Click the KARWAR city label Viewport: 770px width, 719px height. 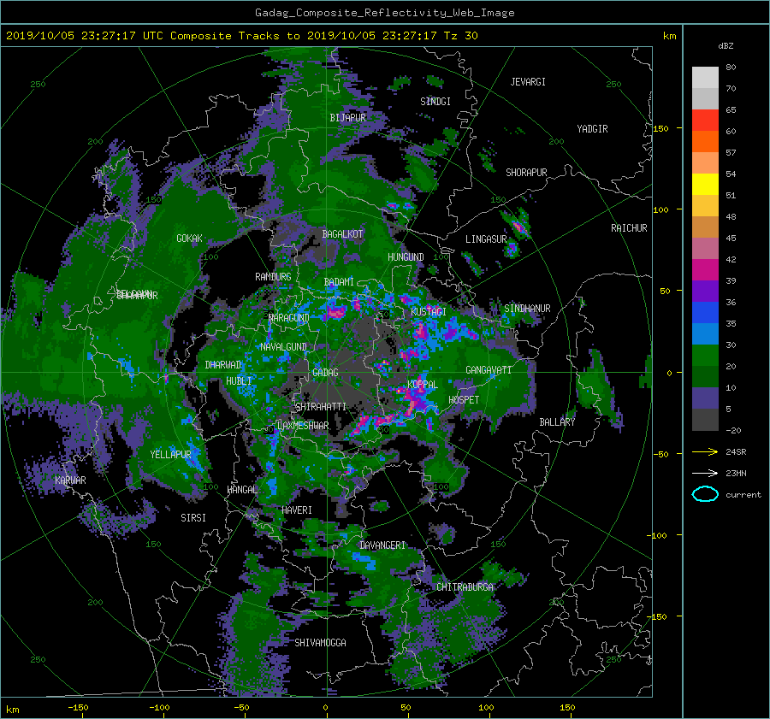[70, 480]
